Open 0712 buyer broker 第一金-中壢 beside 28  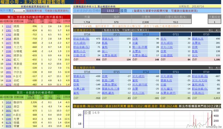coord(140,47)
